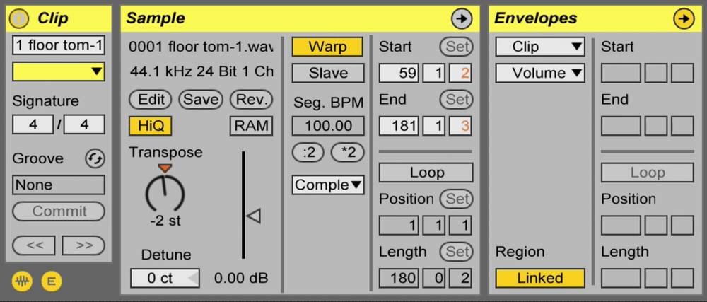Click the Length sixteenth value 2
The image size is (707, 302).
tap(460, 278)
